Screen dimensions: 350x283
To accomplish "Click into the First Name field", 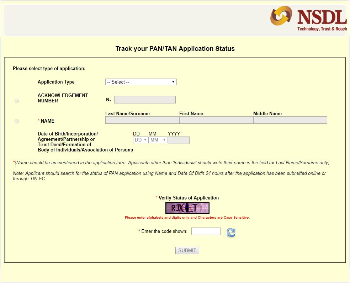I will coord(216,120).
